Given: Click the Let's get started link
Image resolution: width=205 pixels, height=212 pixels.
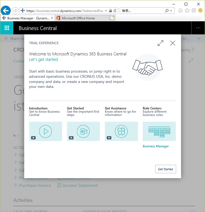Looking at the screenshot, I should pyautogui.click(x=44, y=59).
